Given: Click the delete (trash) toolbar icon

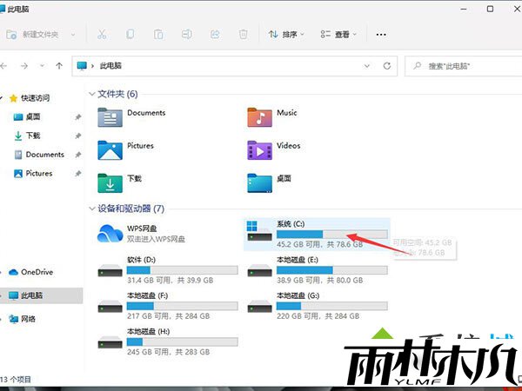Looking at the screenshot, I should point(244,35).
